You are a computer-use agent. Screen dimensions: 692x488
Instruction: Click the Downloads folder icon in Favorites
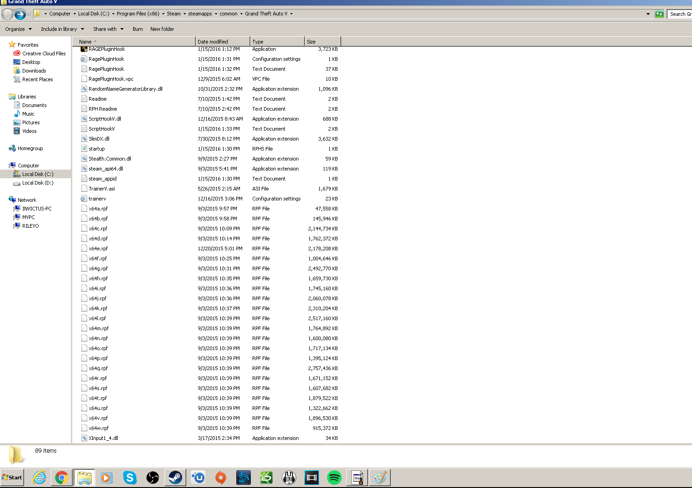(x=17, y=71)
